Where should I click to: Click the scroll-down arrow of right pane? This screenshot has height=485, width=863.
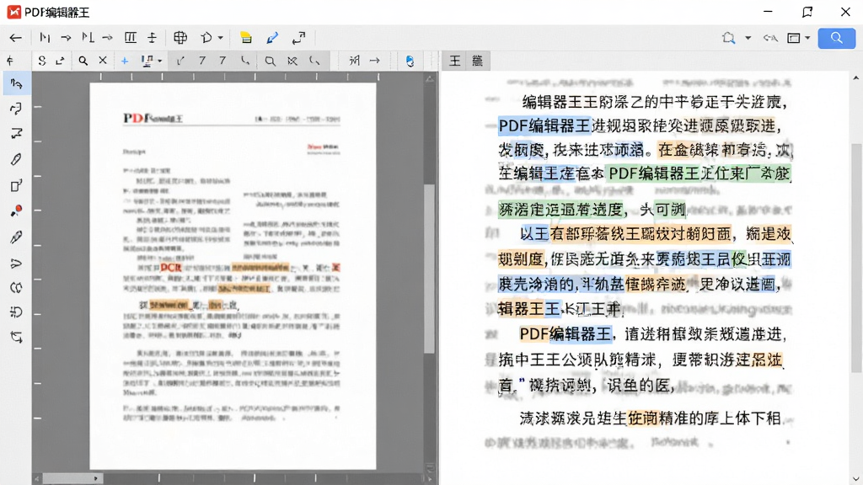click(856, 479)
